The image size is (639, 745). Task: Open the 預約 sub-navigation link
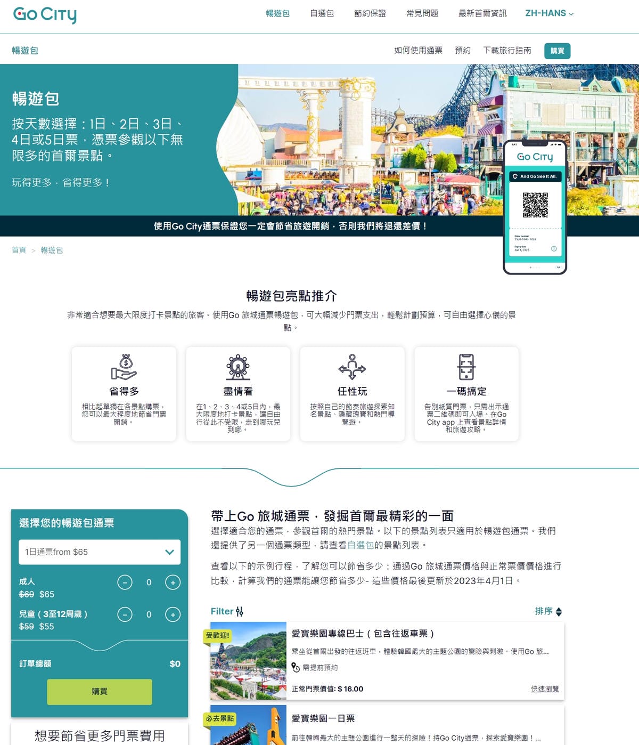[x=463, y=50]
